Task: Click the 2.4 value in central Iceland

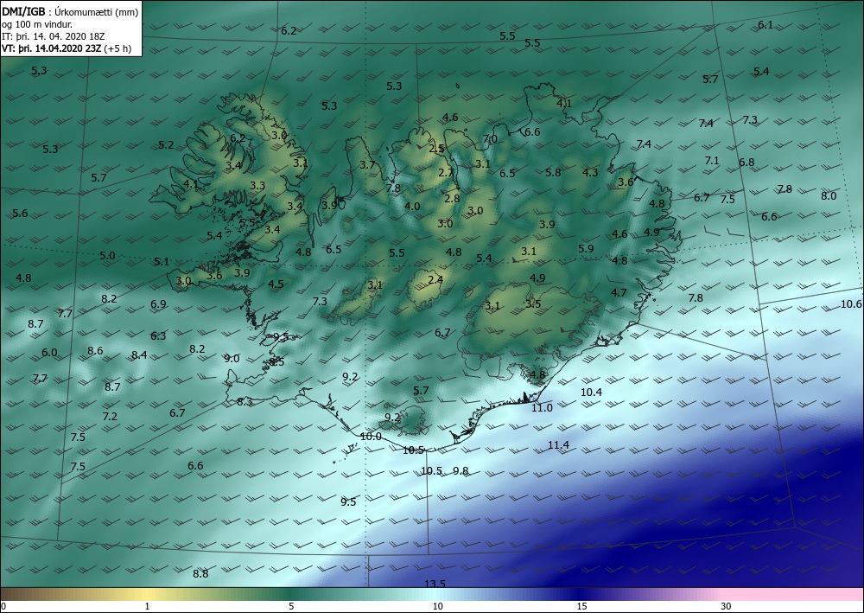Action: coord(435,279)
